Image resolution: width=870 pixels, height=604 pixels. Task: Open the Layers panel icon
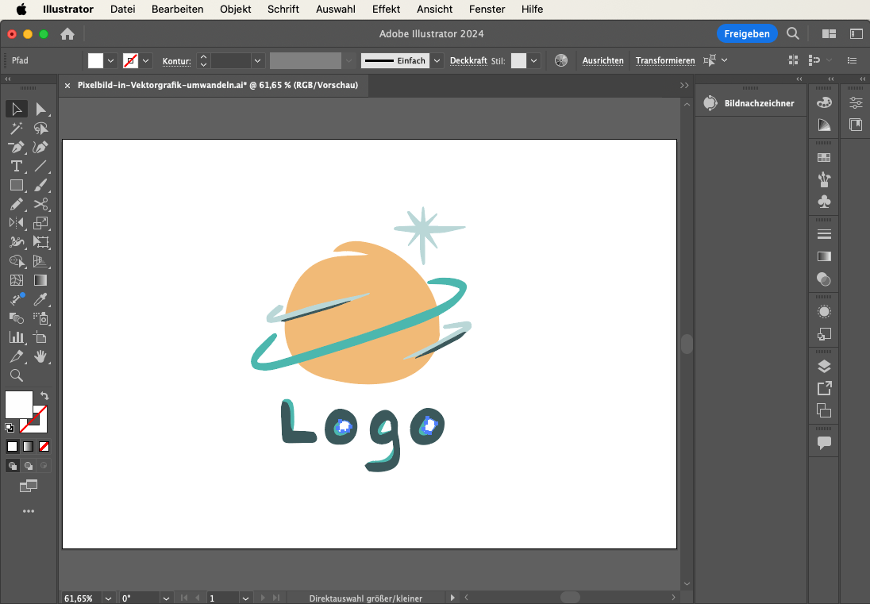(824, 366)
